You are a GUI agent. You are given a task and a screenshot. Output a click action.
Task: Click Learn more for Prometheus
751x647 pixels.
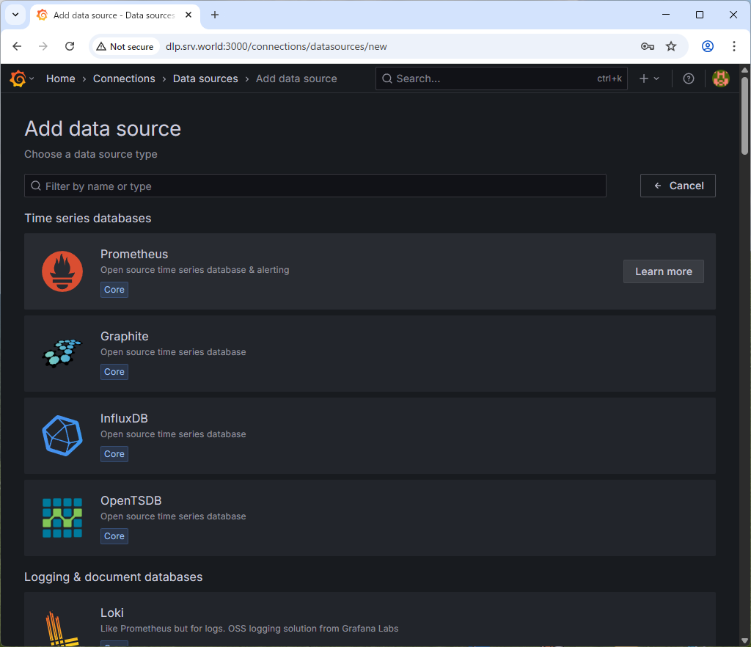[663, 271]
